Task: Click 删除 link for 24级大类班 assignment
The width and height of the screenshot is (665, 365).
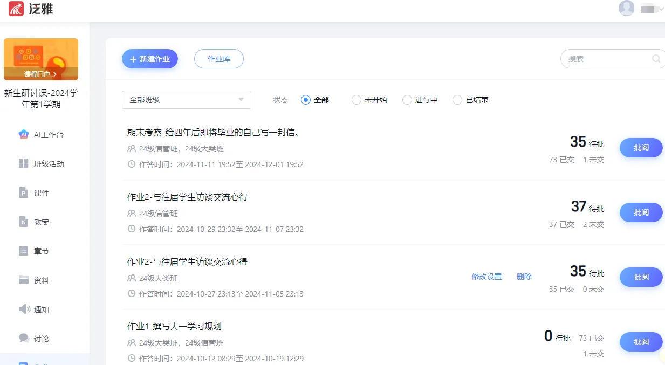Action: pos(524,277)
